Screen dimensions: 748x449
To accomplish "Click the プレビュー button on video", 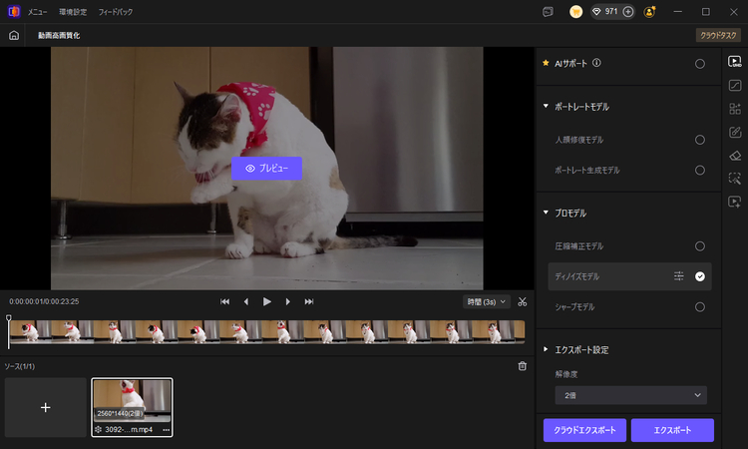I will (x=266, y=169).
